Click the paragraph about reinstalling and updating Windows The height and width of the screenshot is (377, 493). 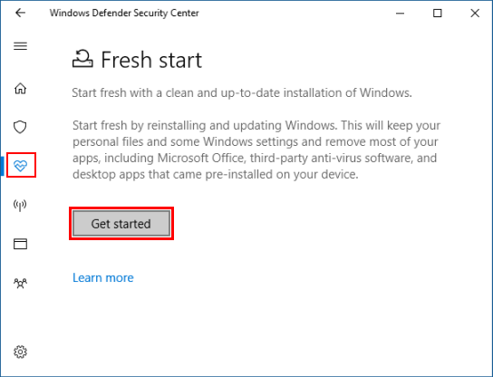tap(256, 150)
